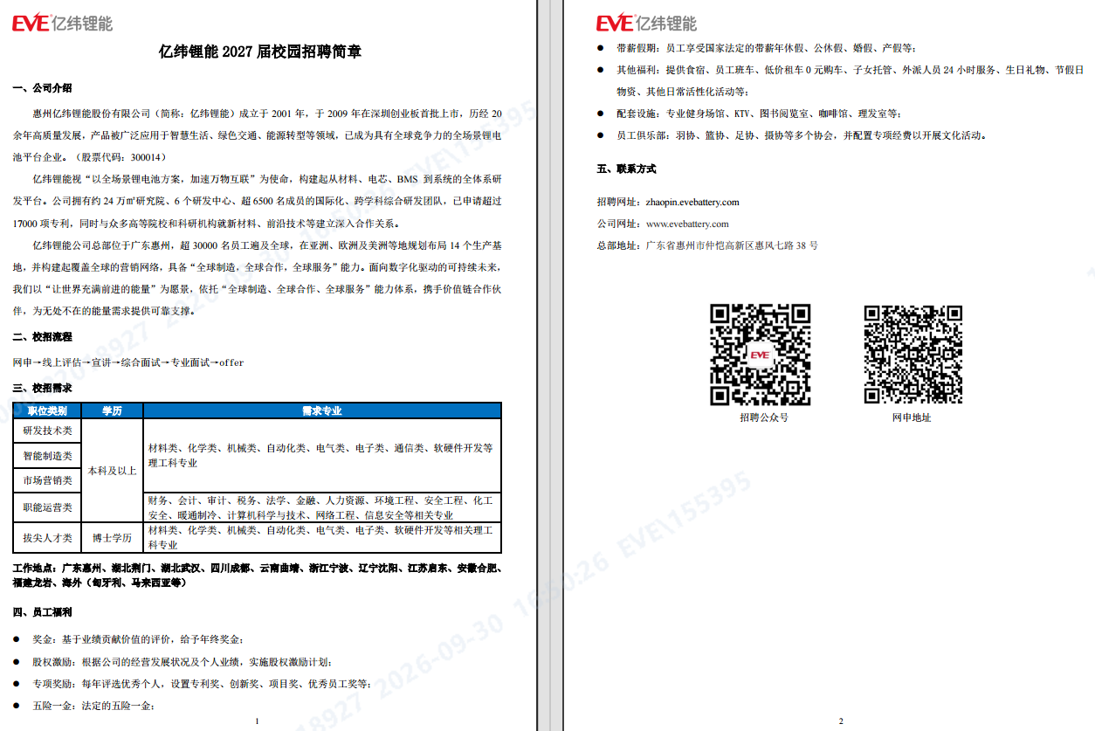Click the 工作地点 locations paragraph
Screen dimensions: 1095x731
258,575
